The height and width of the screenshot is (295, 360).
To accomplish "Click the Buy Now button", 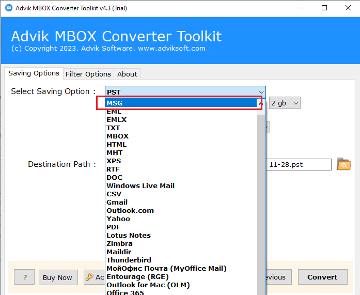I will pyautogui.click(x=58, y=277).
